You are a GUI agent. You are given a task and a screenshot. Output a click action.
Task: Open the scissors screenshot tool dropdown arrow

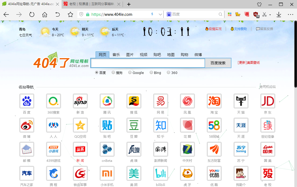coord(270,14)
